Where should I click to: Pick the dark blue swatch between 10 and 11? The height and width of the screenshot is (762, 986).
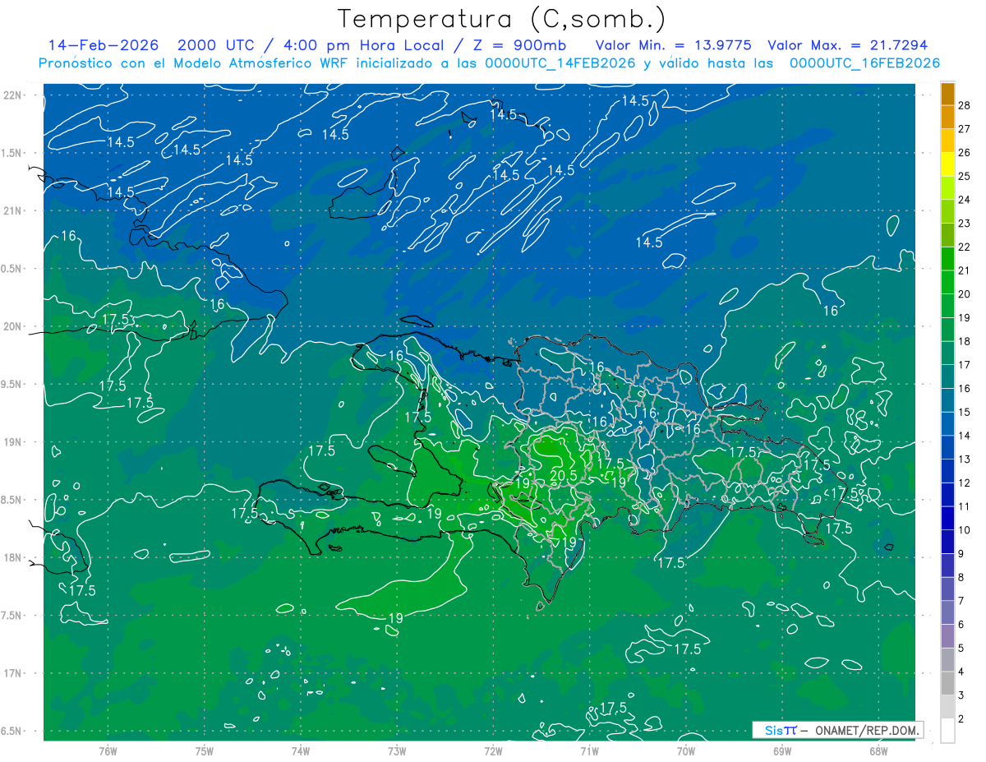[947, 518]
